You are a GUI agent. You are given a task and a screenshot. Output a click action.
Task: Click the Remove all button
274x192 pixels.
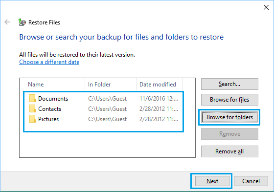coord(229,151)
